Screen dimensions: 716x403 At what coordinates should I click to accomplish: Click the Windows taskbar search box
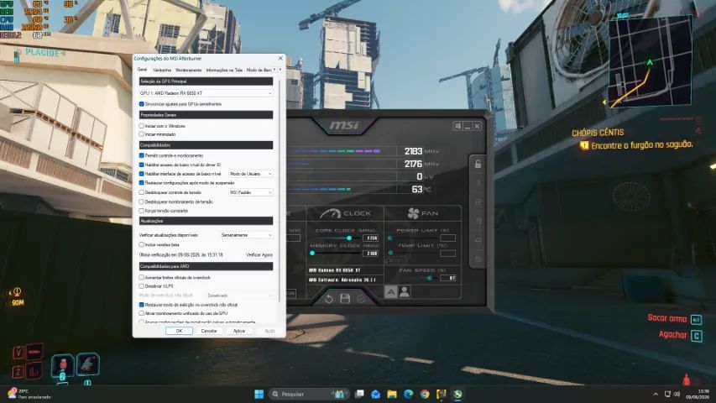click(308, 394)
